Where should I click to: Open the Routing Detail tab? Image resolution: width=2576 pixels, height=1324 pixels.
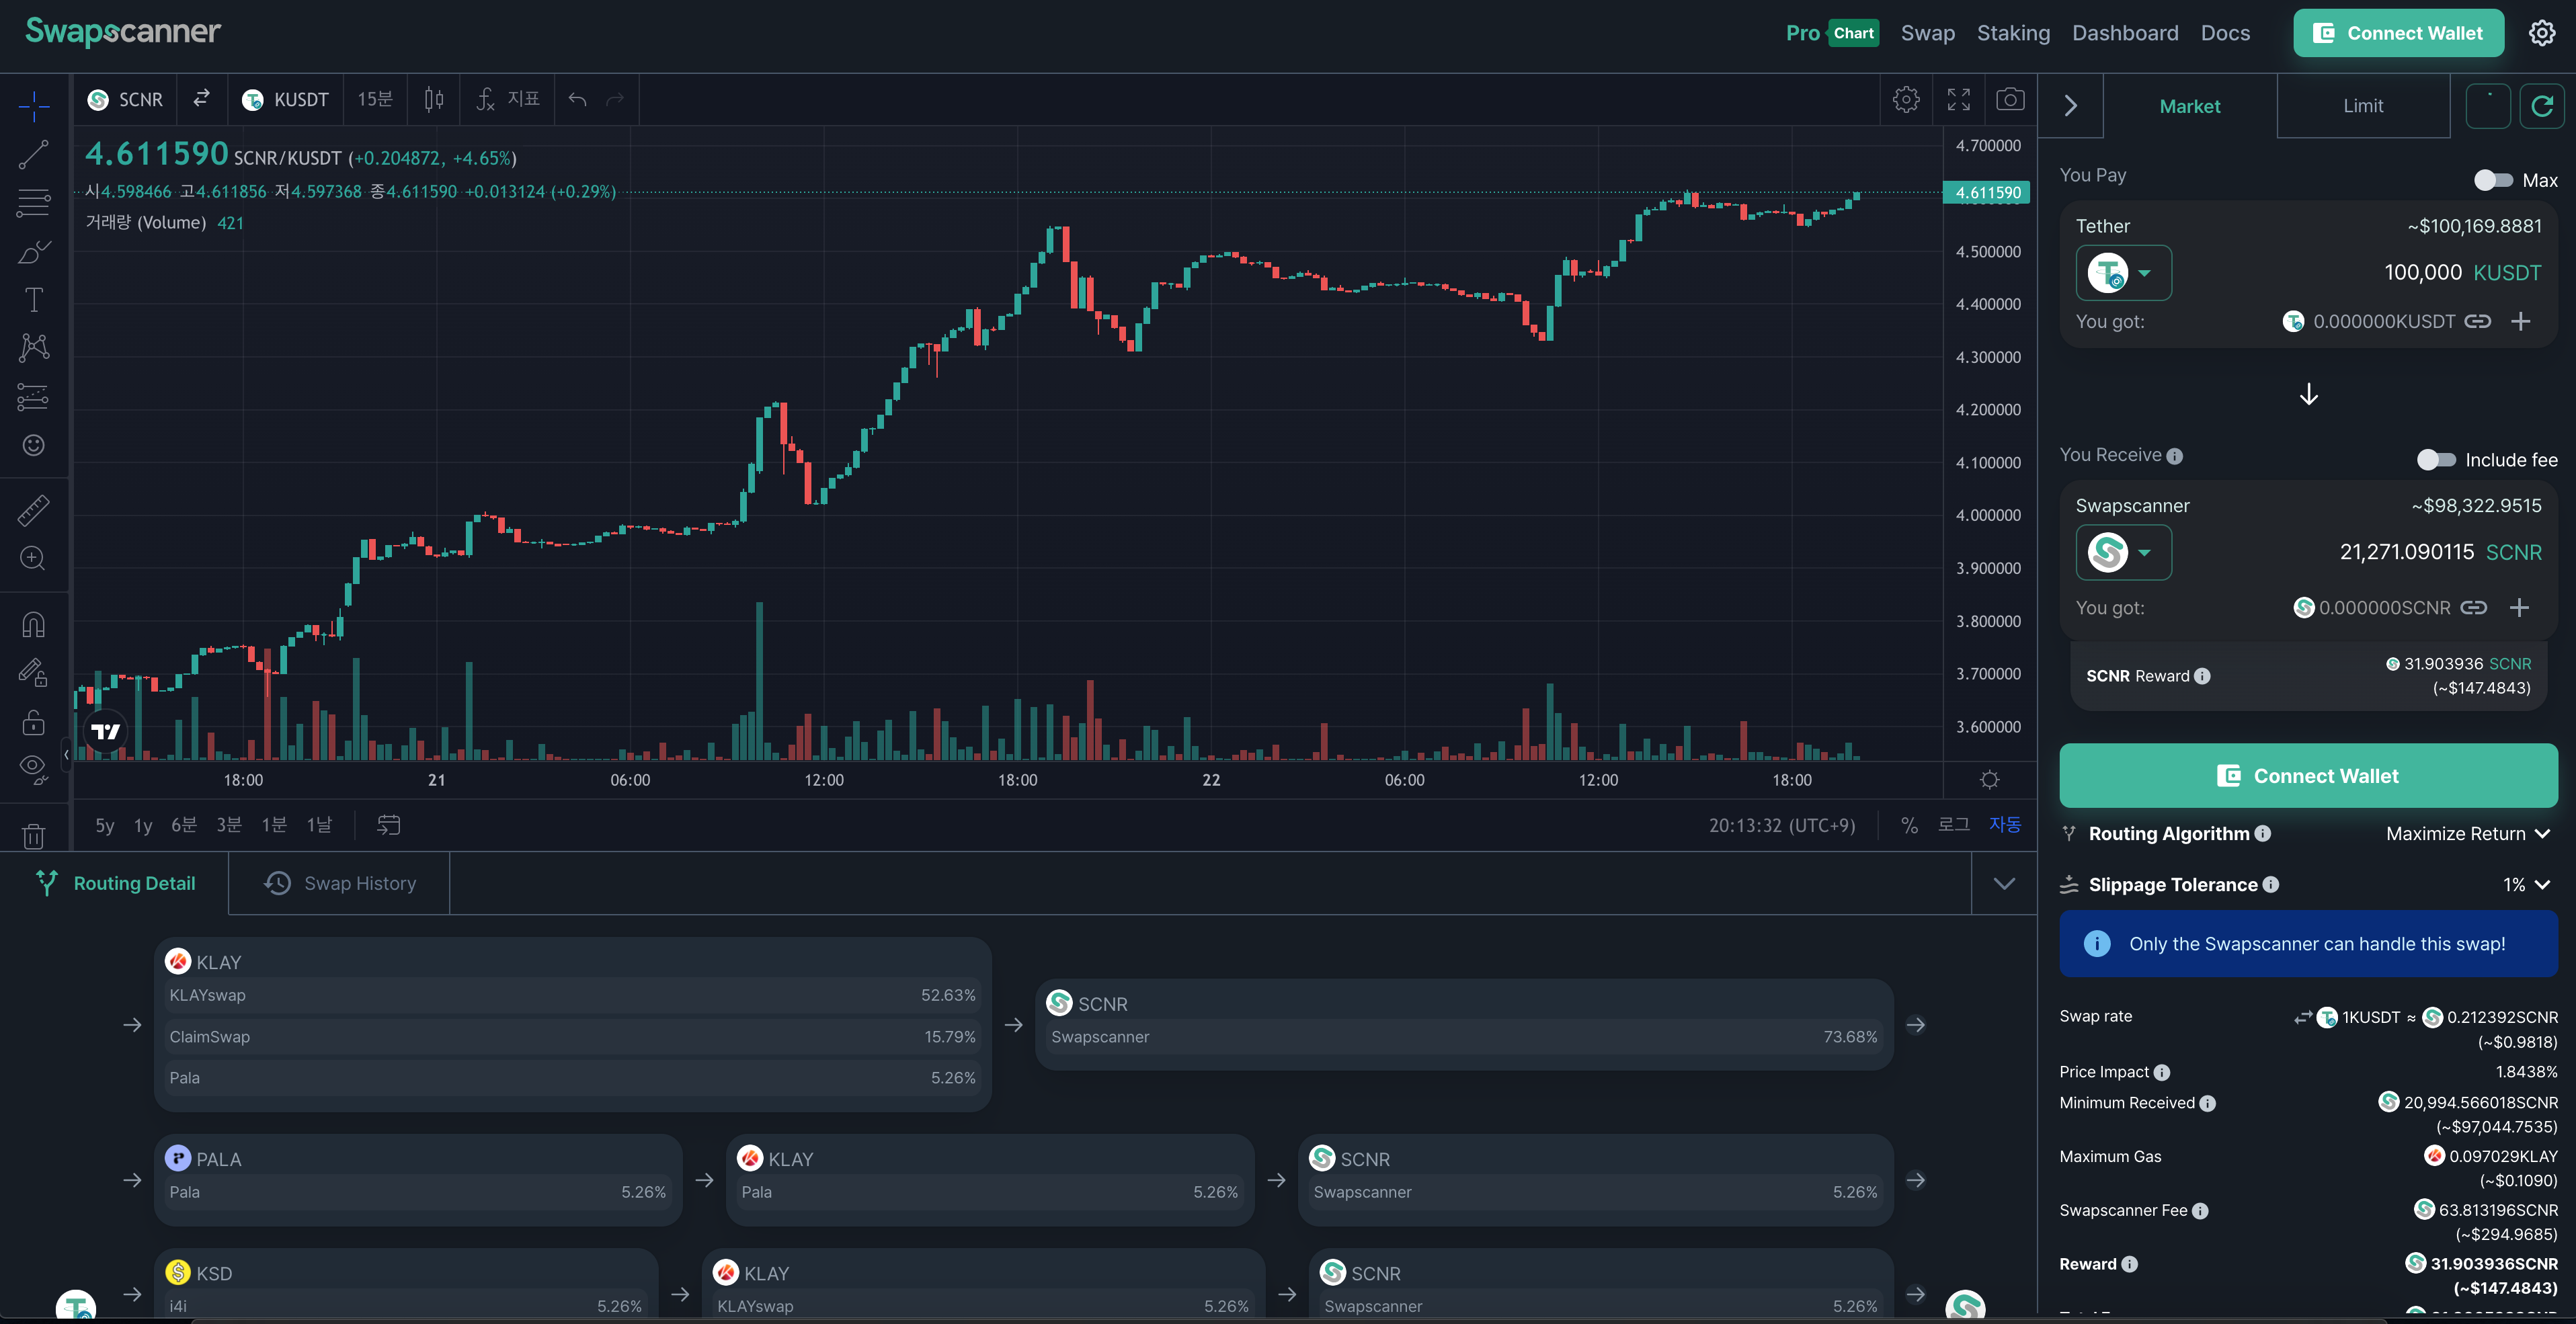115,883
